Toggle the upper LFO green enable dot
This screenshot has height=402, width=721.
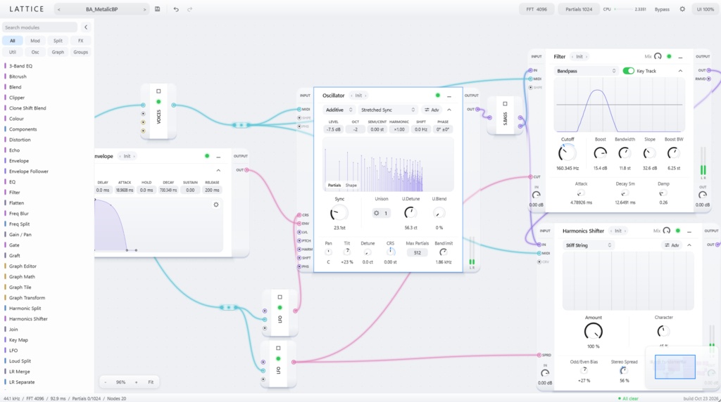point(280,307)
